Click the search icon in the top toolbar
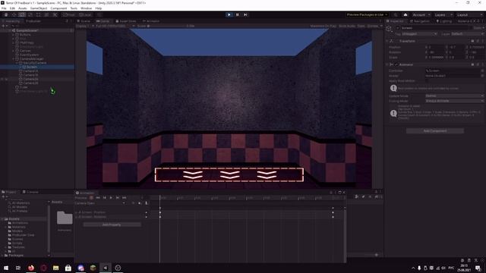 (x=396, y=14)
